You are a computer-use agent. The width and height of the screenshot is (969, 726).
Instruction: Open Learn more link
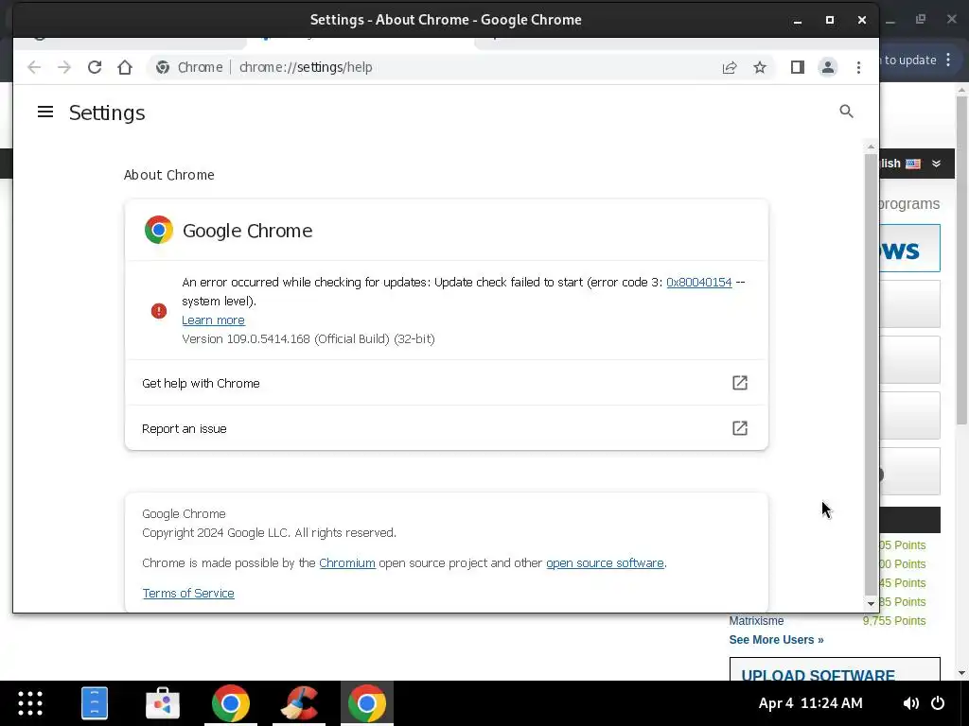[213, 320]
